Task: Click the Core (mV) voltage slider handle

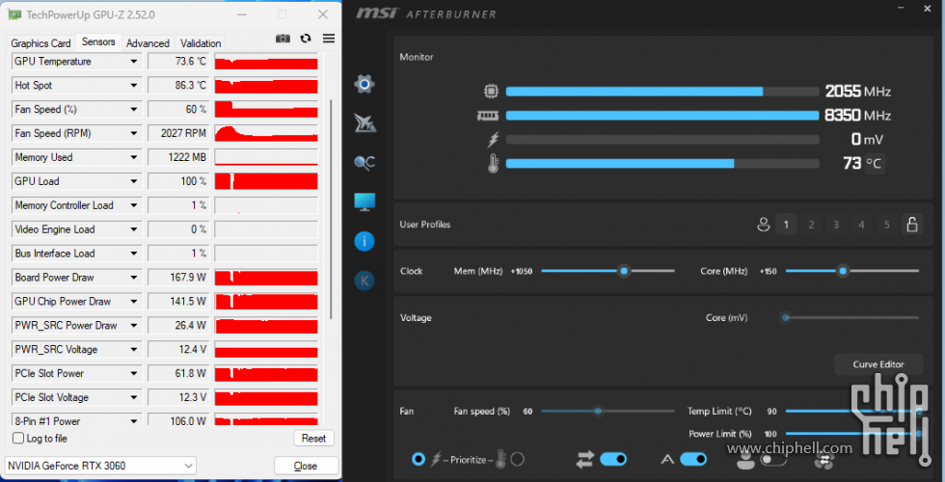Action: [x=785, y=317]
